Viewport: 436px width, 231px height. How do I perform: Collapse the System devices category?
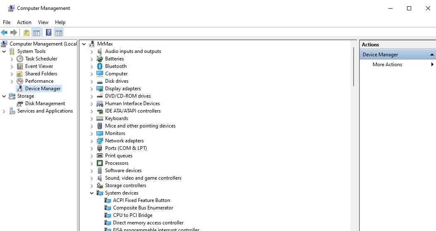[92, 193]
